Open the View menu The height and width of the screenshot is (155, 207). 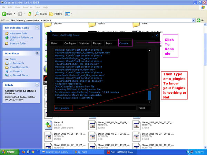coord(17,7)
